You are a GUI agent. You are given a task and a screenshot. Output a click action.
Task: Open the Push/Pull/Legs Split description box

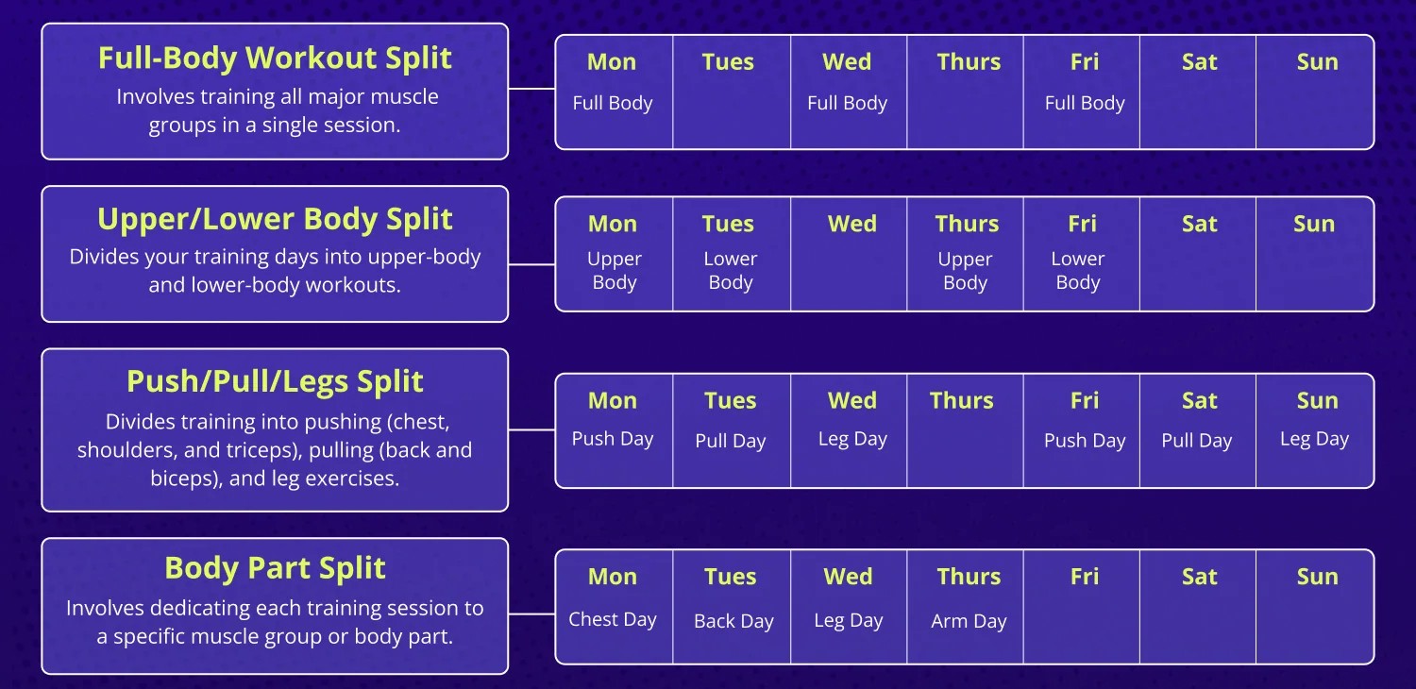[x=275, y=430]
